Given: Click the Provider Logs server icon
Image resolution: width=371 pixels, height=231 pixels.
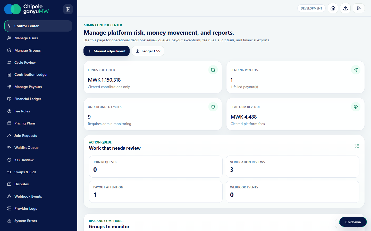Looking at the screenshot, I should 9,208.
